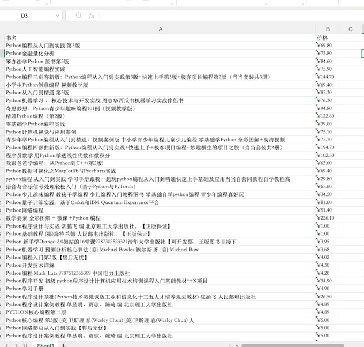Select price cell ¥39.00
The width and height of the screenshot is (364, 347).
point(328,124)
